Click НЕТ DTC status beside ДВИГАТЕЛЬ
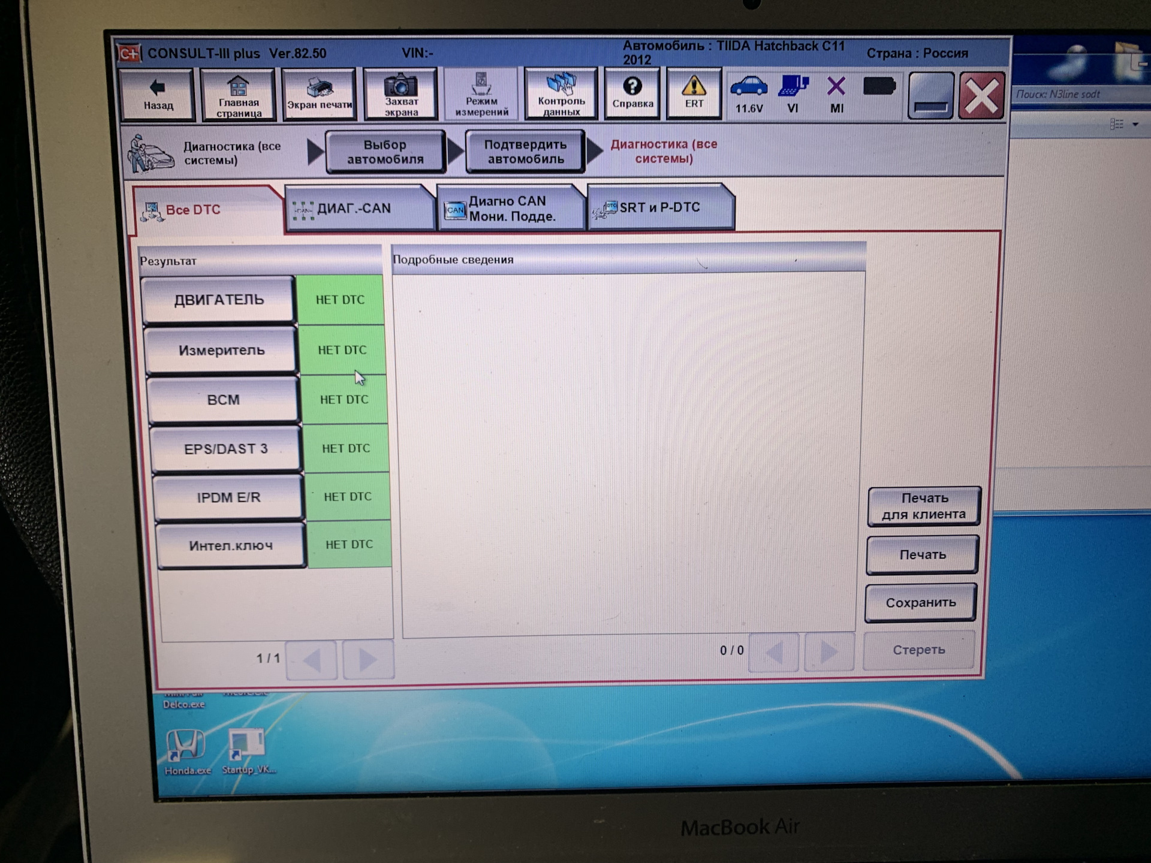 click(x=340, y=300)
